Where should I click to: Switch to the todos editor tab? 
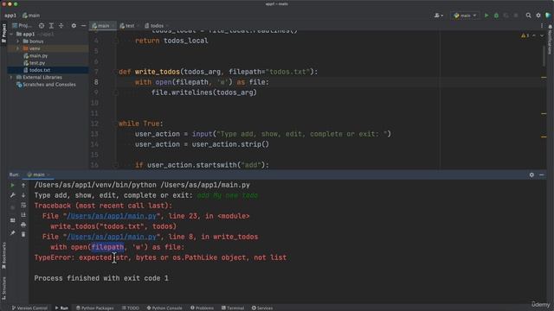(156, 26)
